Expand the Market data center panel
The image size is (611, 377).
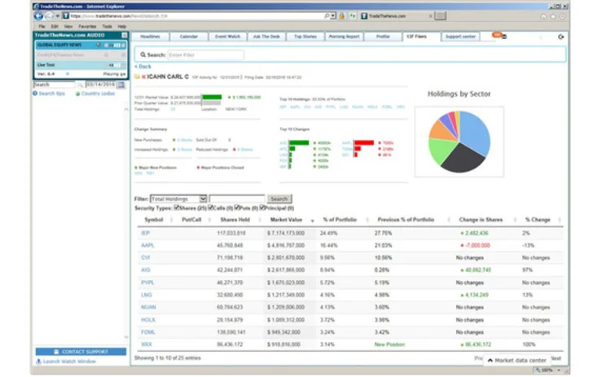[x=516, y=360]
